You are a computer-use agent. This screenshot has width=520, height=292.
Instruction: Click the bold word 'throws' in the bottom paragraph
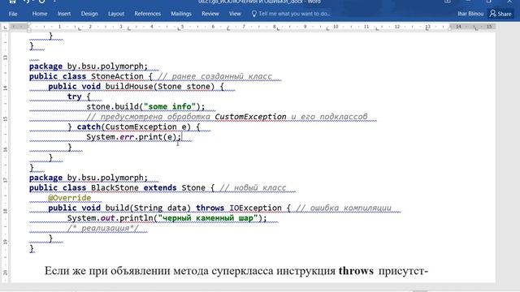coord(356,271)
